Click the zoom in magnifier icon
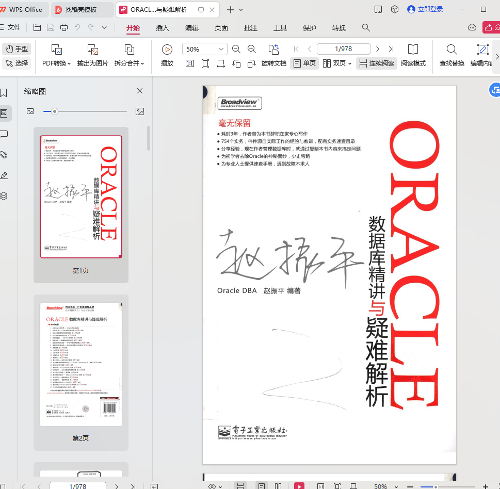Viewport: 500px width, 489px height. 252,49
